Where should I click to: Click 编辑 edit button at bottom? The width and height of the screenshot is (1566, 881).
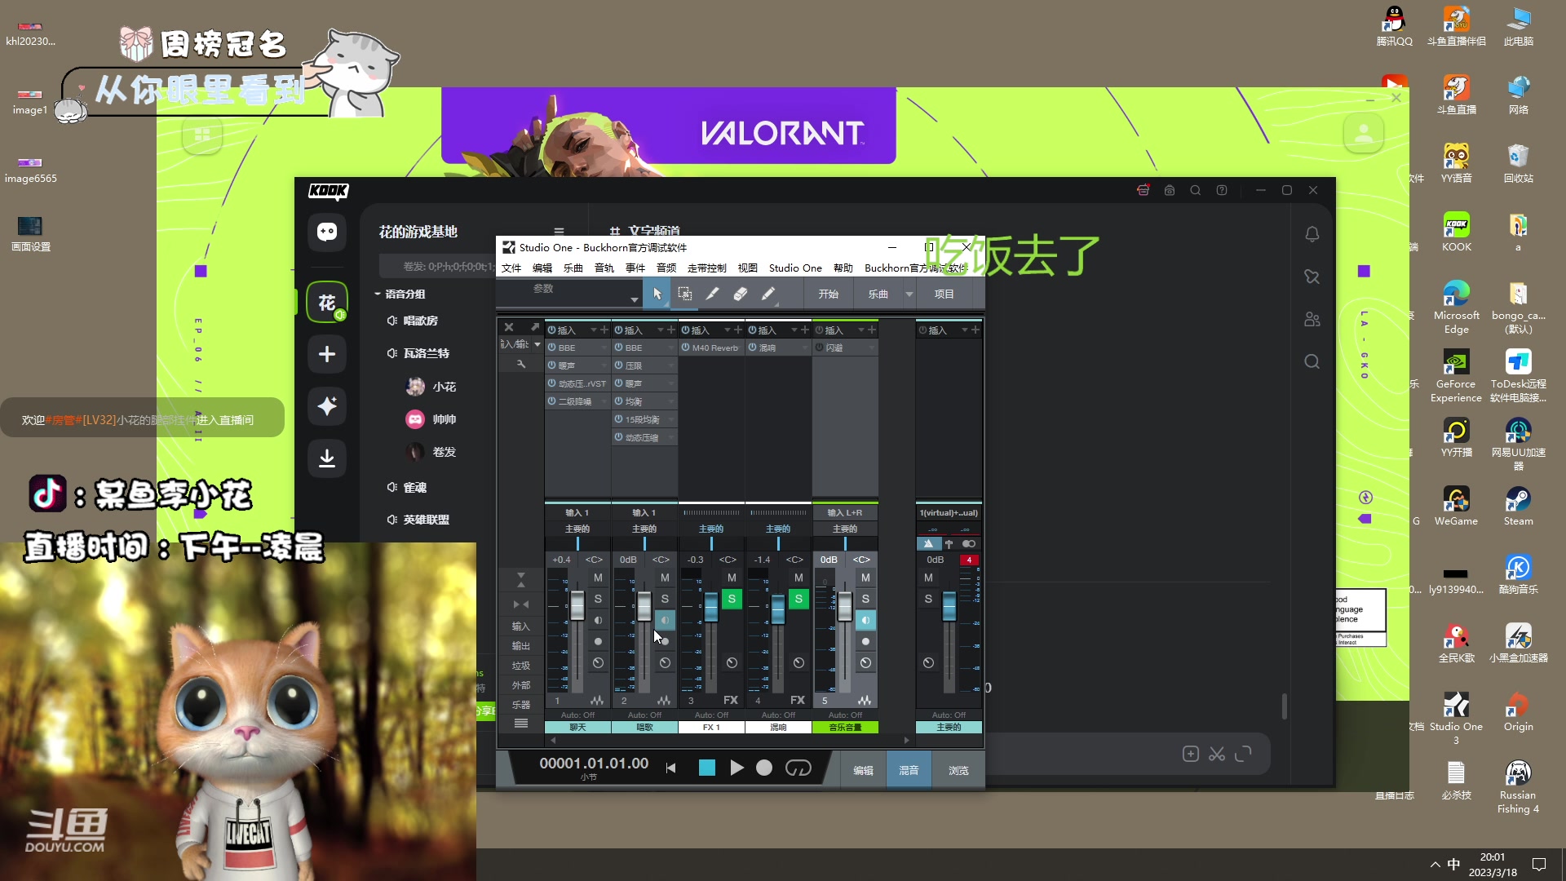click(x=863, y=771)
